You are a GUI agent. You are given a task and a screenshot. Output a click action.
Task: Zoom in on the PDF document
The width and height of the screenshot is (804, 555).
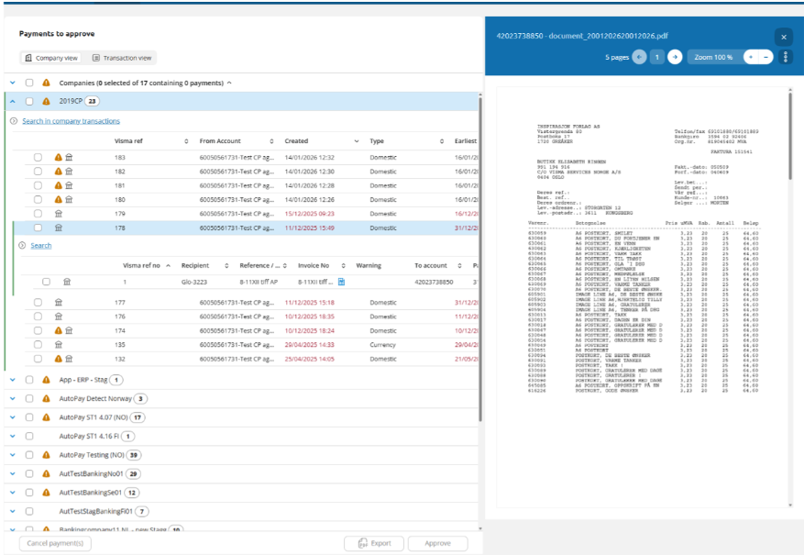click(x=751, y=57)
